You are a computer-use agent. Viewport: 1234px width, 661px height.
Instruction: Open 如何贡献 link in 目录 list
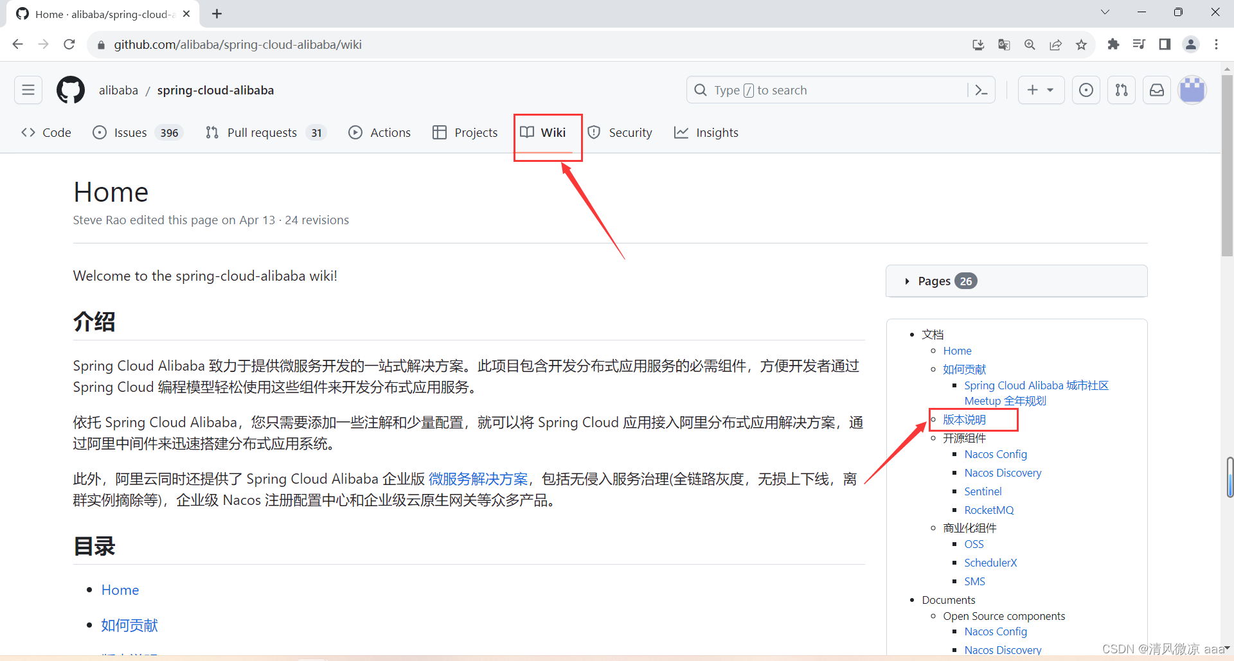point(129,625)
